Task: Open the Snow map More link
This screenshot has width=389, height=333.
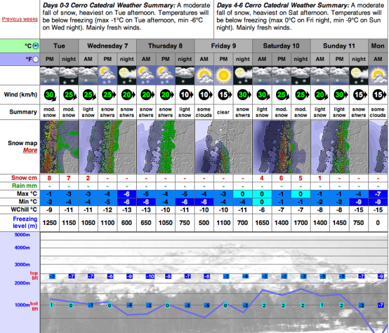Action: click(x=30, y=150)
